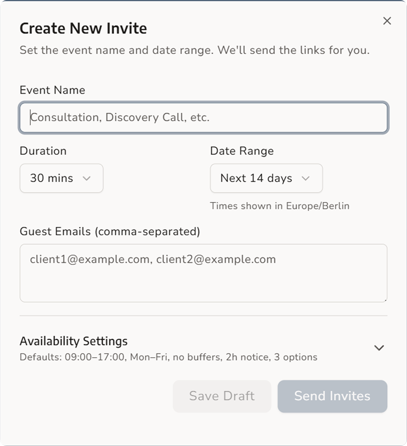This screenshot has height=446, width=407.
Task: Click the Duration dropdown chevron arrow
Action: pyautogui.click(x=87, y=178)
